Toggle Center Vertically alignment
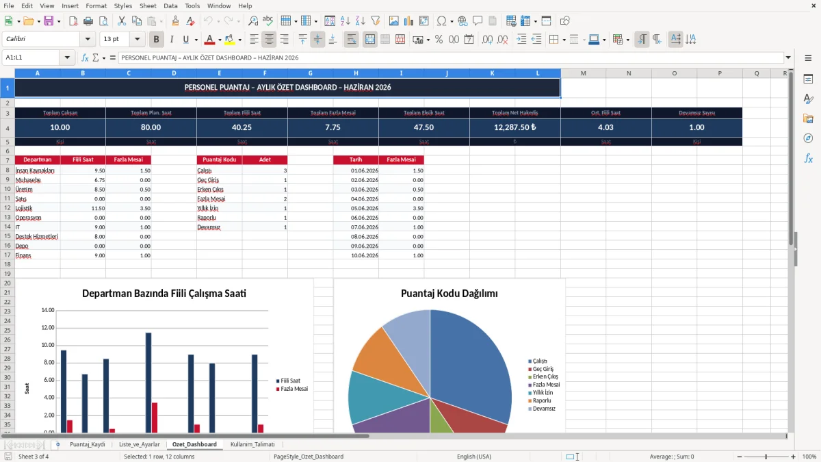The image size is (821, 462). click(317, 40)
